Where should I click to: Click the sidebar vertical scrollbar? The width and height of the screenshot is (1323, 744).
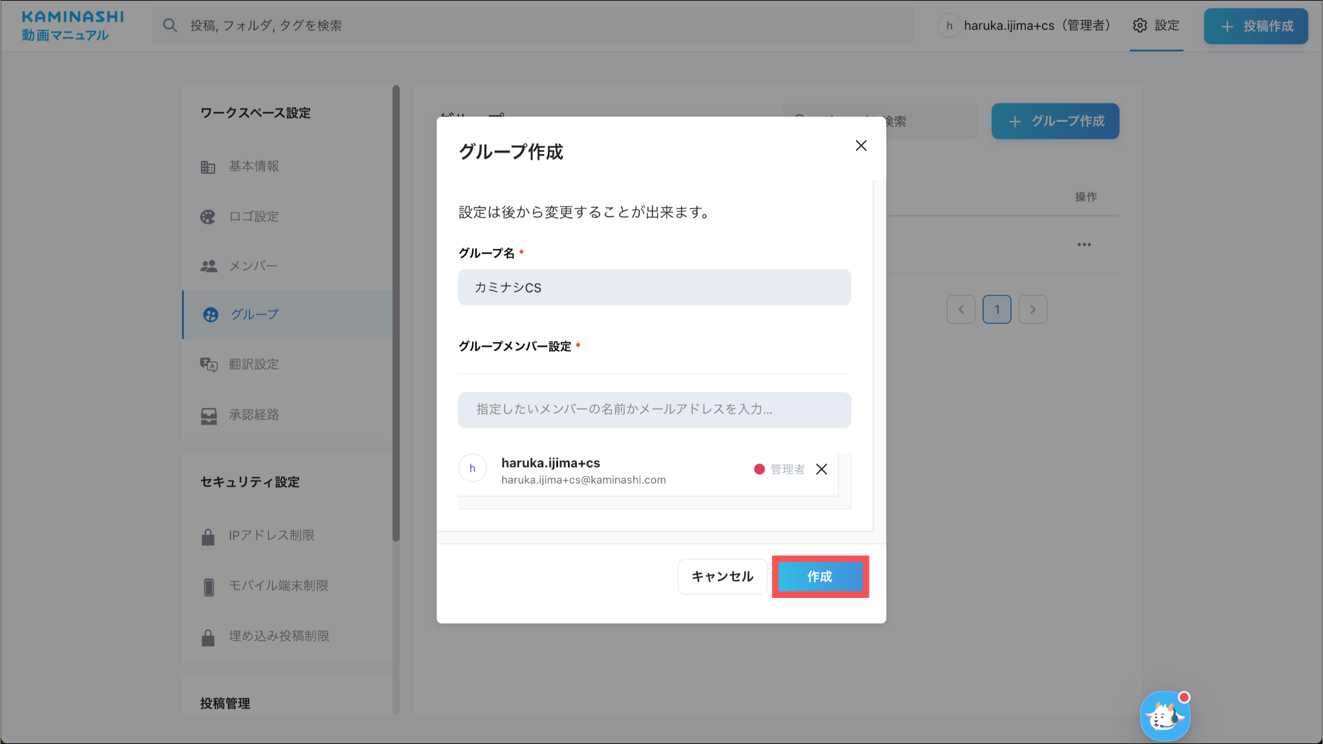396,314
